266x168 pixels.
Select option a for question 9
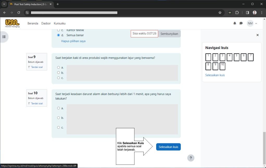click(x=59, y=67)
